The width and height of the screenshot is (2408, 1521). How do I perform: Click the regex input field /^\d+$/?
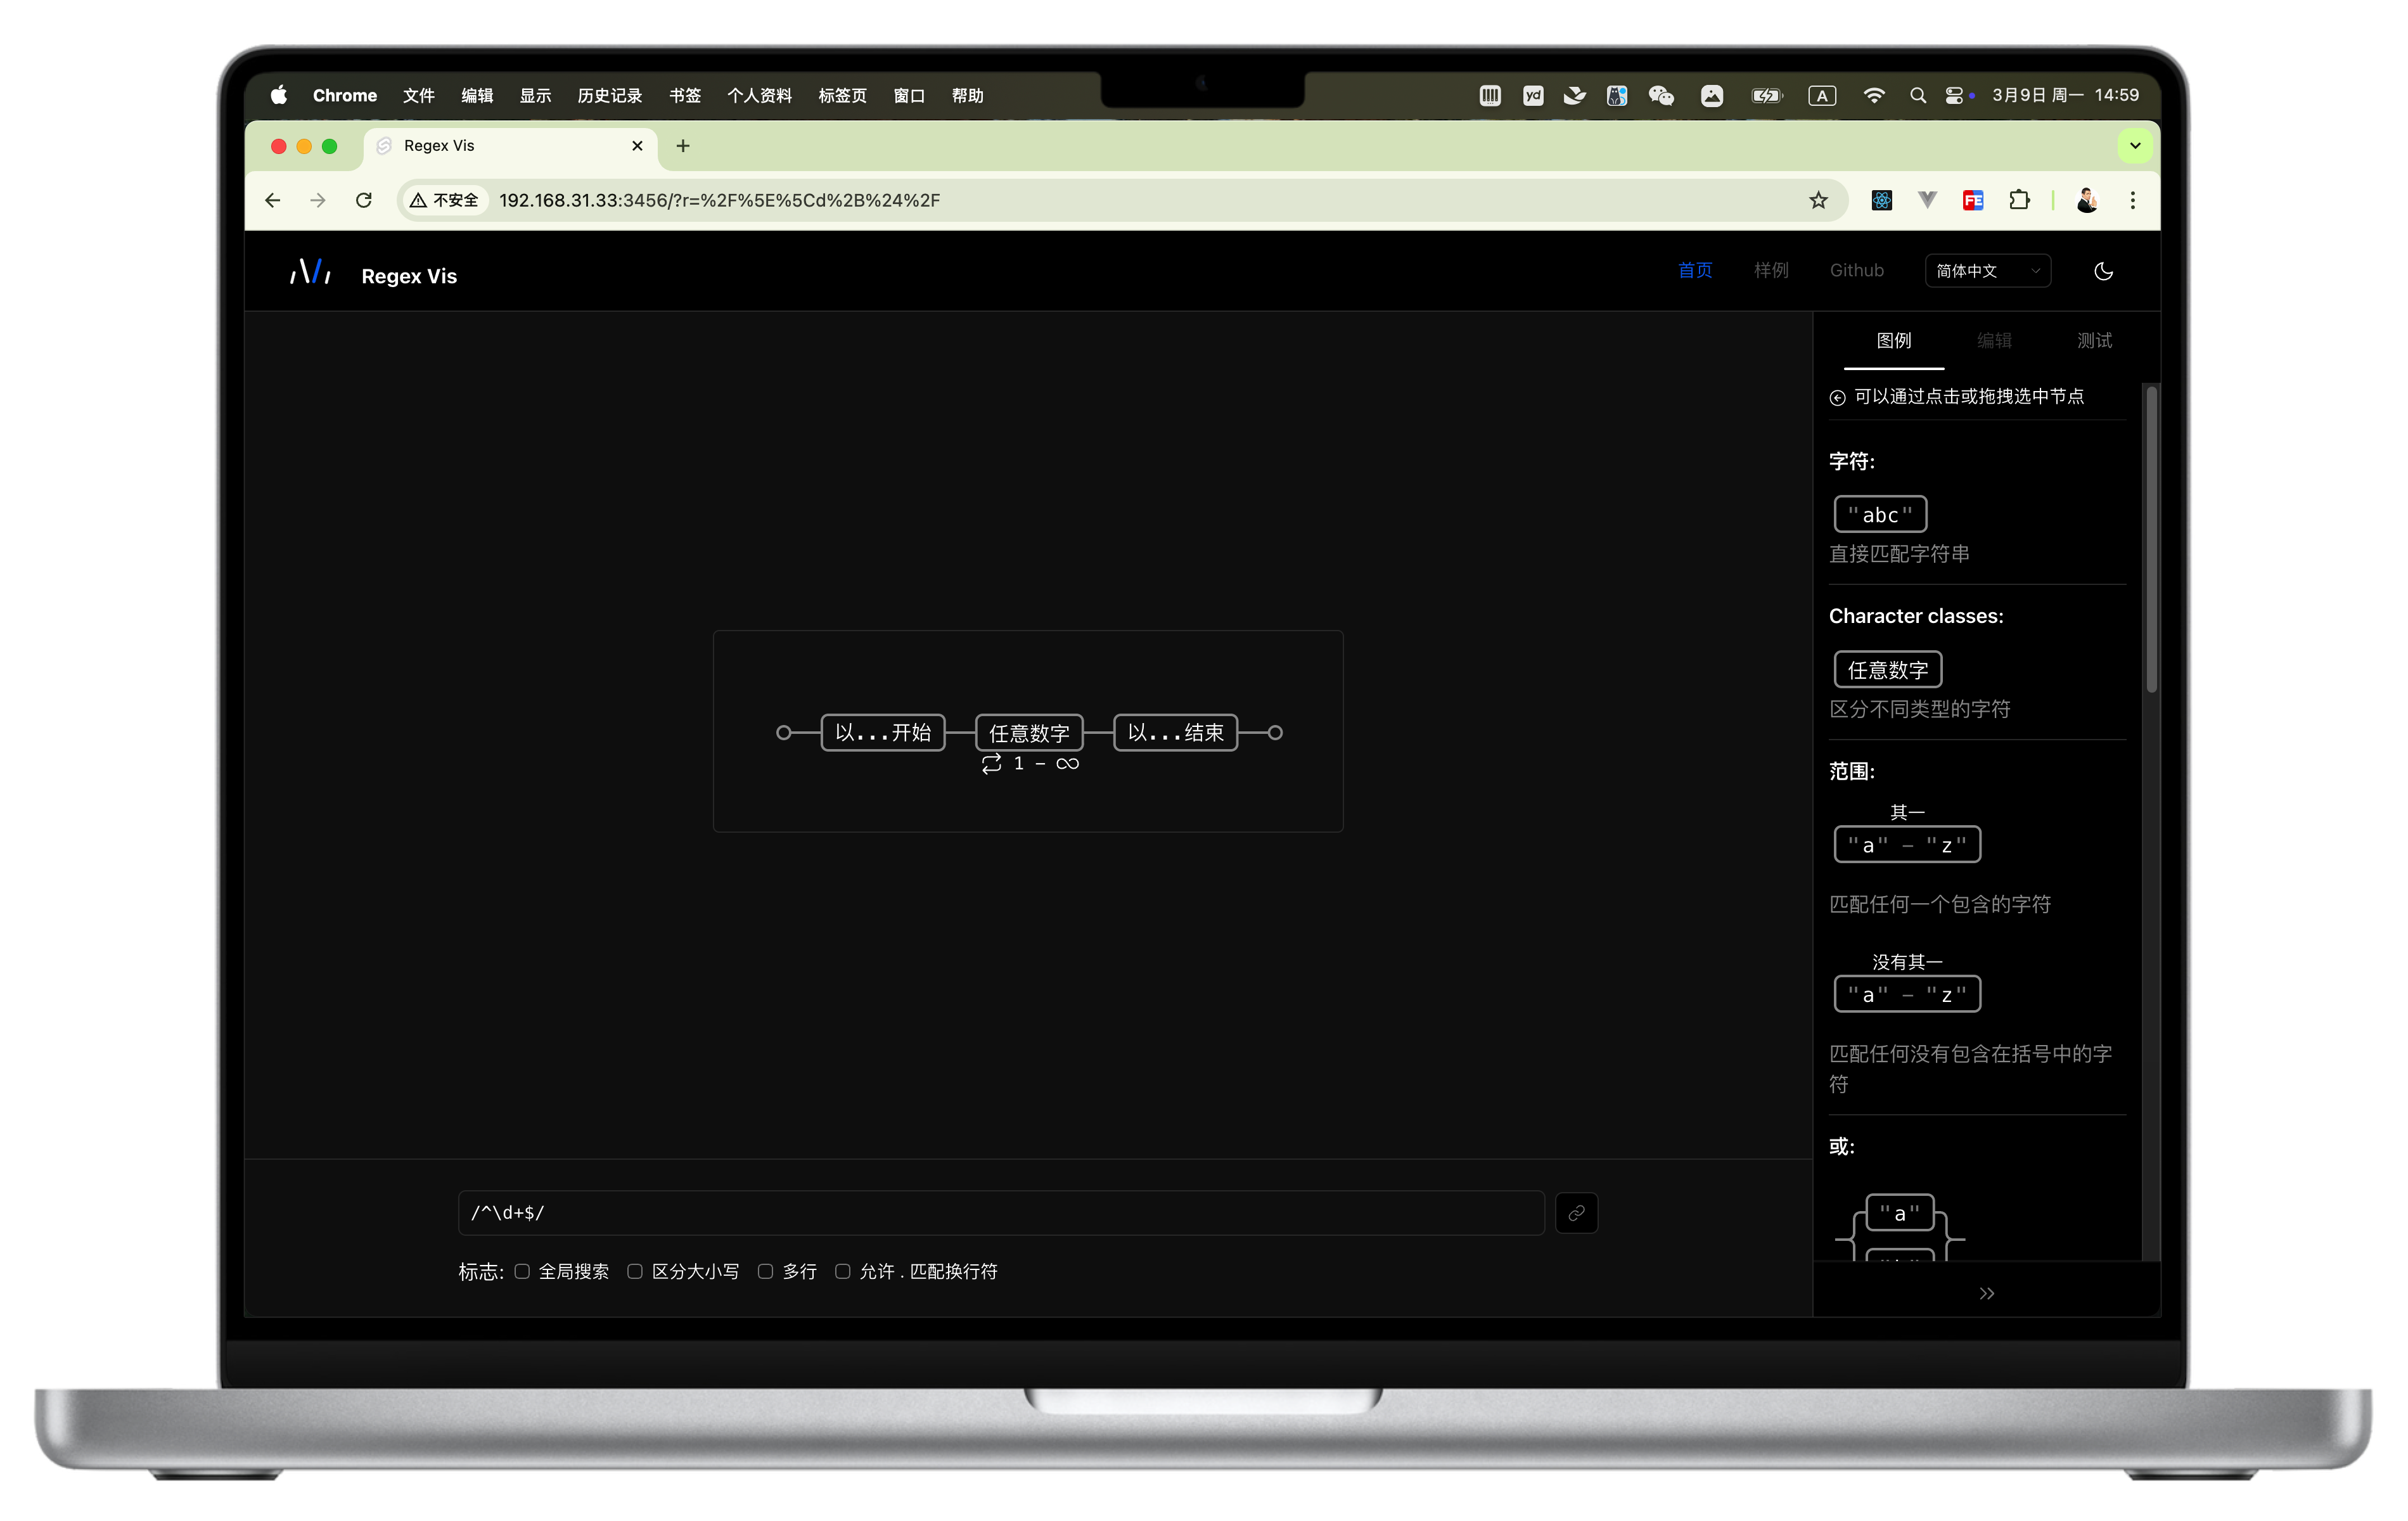point(1000,1213)
